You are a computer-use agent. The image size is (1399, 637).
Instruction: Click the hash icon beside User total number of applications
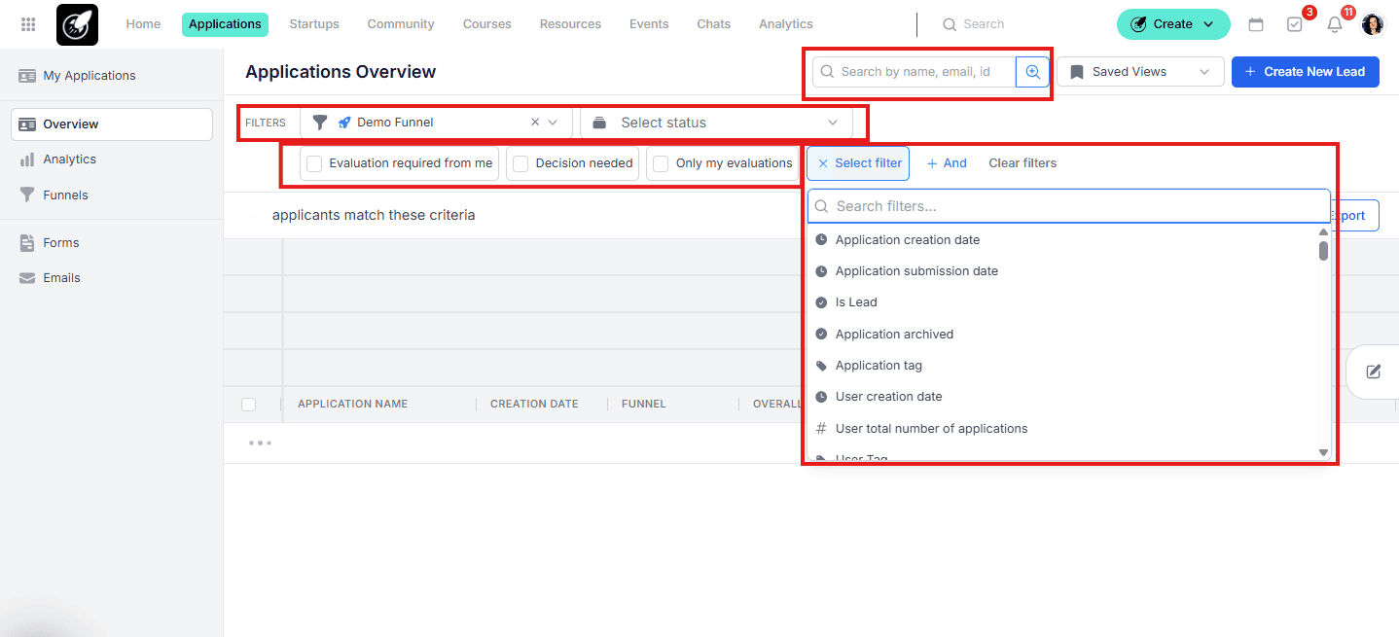pyautogui.click(x=821, y=429)
